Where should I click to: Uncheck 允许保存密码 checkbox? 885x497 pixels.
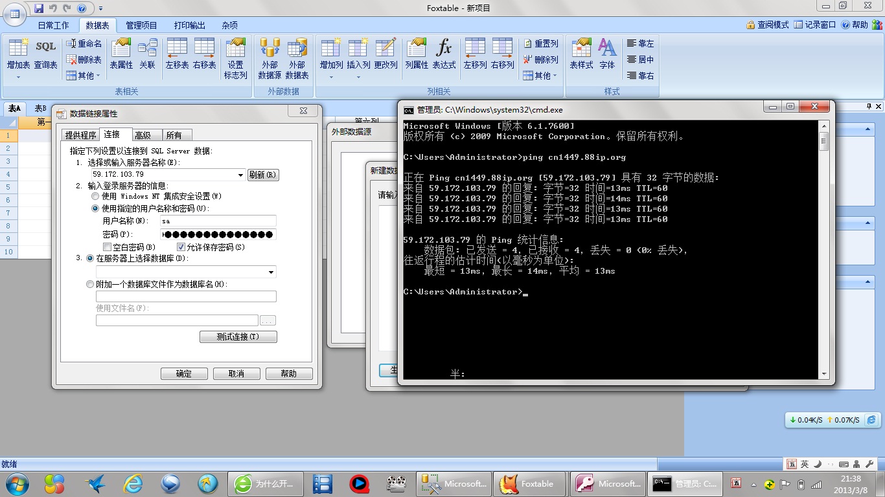(x=181, y=247)
